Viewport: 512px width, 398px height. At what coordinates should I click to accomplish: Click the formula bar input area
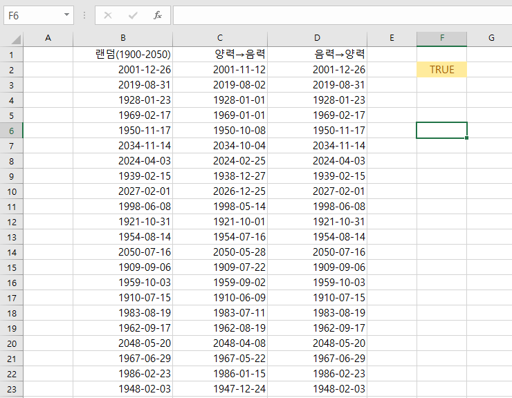(339, 15)
